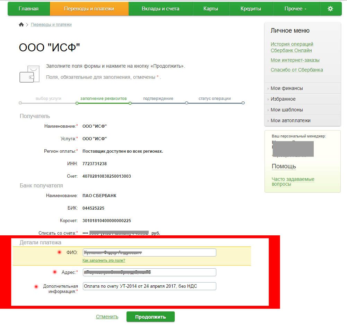Open История операций Сбербанк Онлайн link
Image resolution: width=347 pixels, height=328 pixels.
pos(292,47)
